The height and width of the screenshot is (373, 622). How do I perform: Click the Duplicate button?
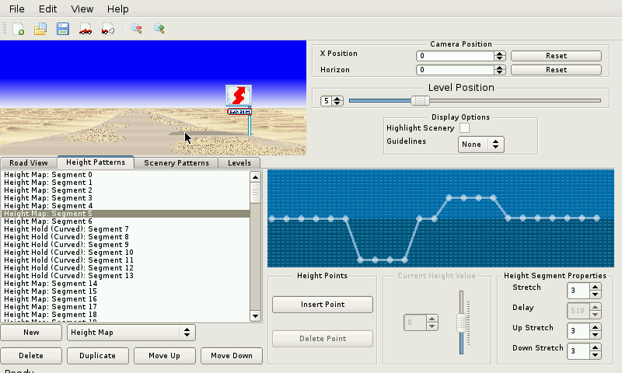click(x=97, y=356)
